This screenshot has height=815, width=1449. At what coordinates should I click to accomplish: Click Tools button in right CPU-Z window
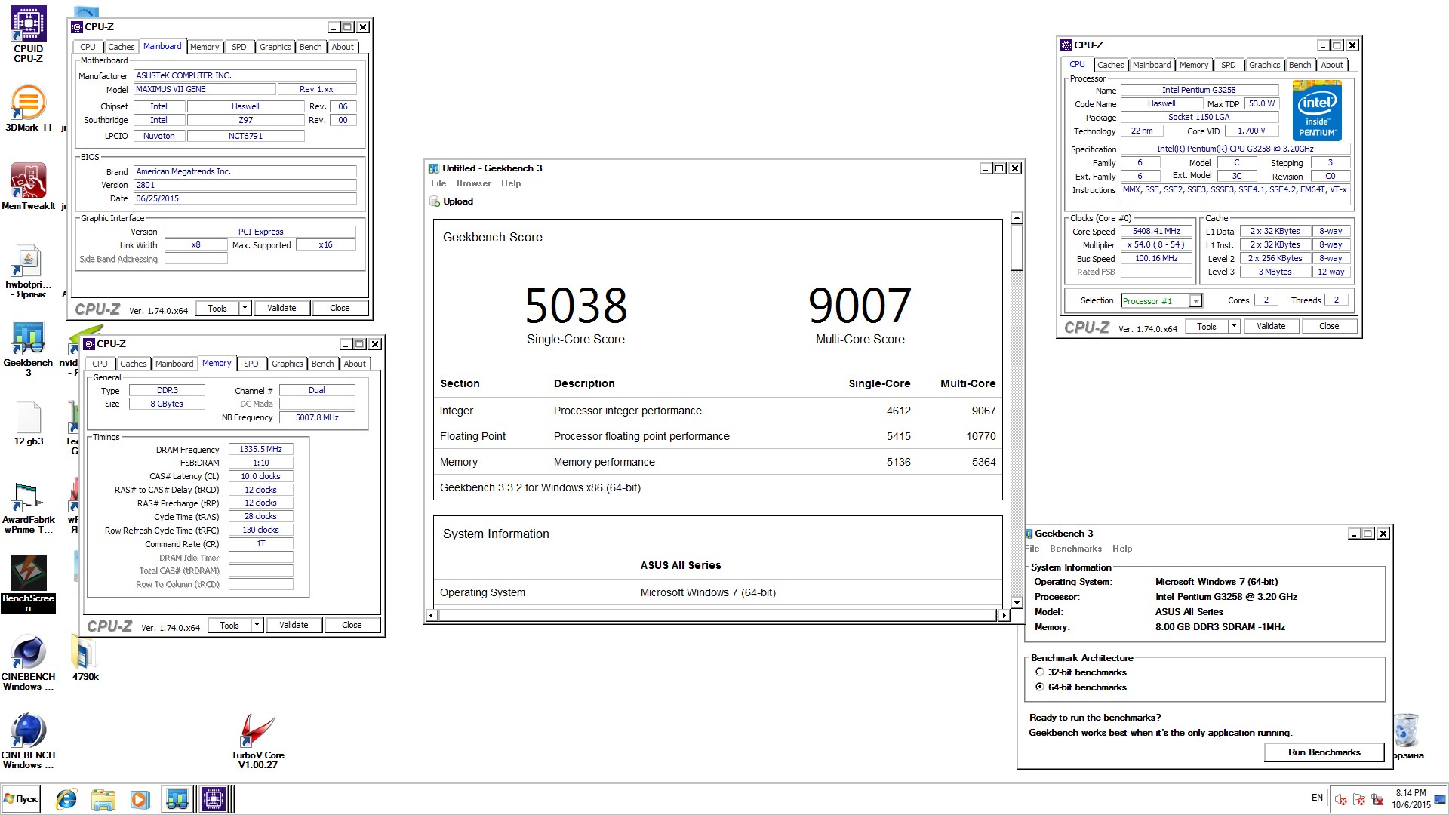pyautogui.click(x=1206, y=326)
